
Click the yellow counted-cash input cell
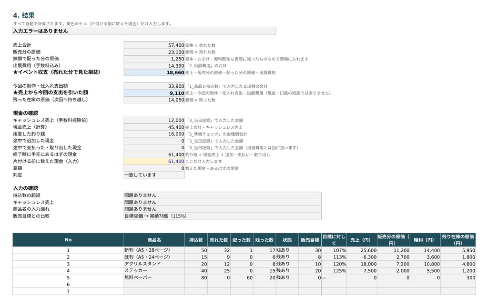(154, 161)
